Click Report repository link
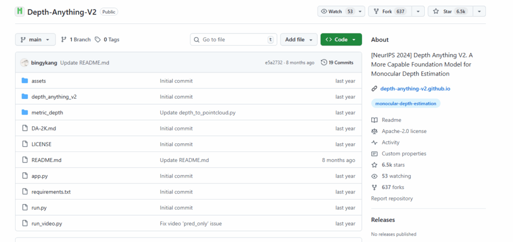This screenshot has height=242, width=513. point(392,198)
